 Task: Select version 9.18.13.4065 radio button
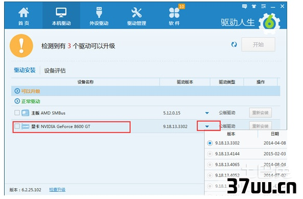pyautogui.click(x=210, y=165)
